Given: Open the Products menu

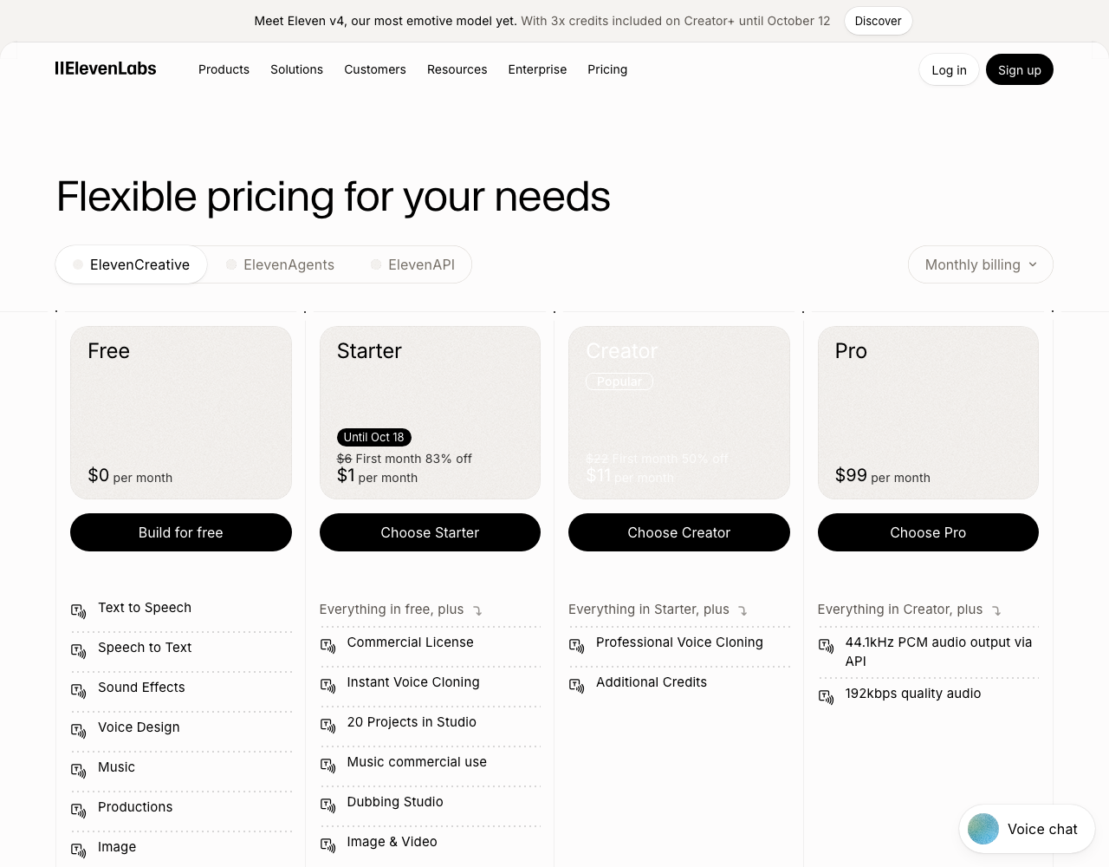Looking at the screenshot, I should pos(224,69).
